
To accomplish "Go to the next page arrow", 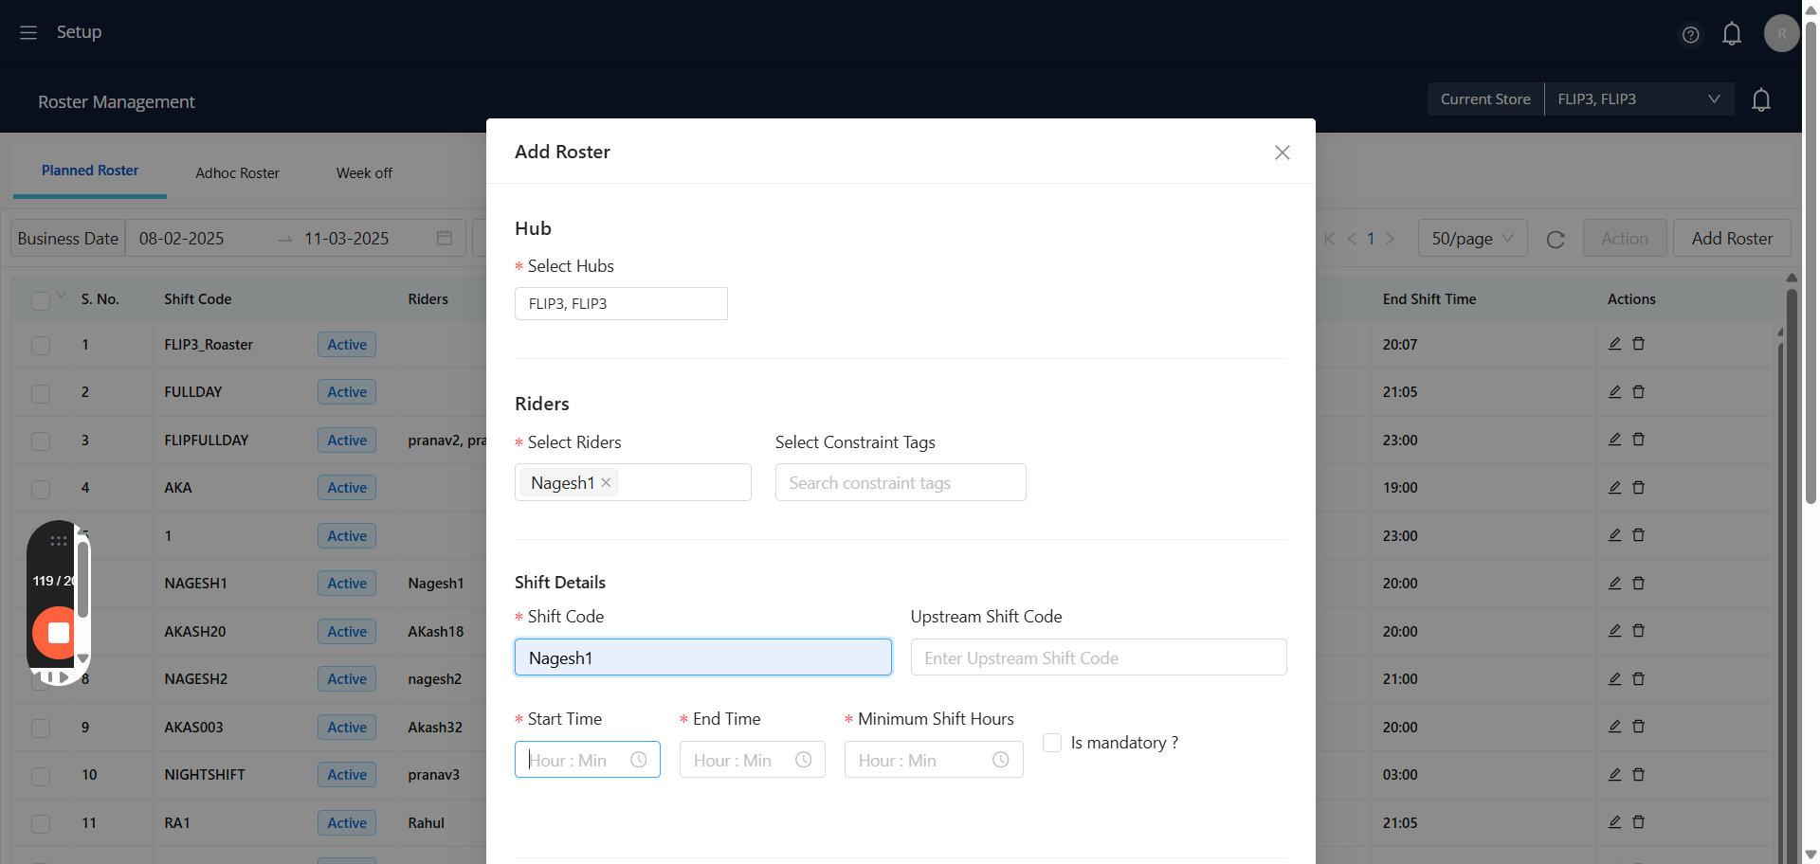I will point(1390,239).
